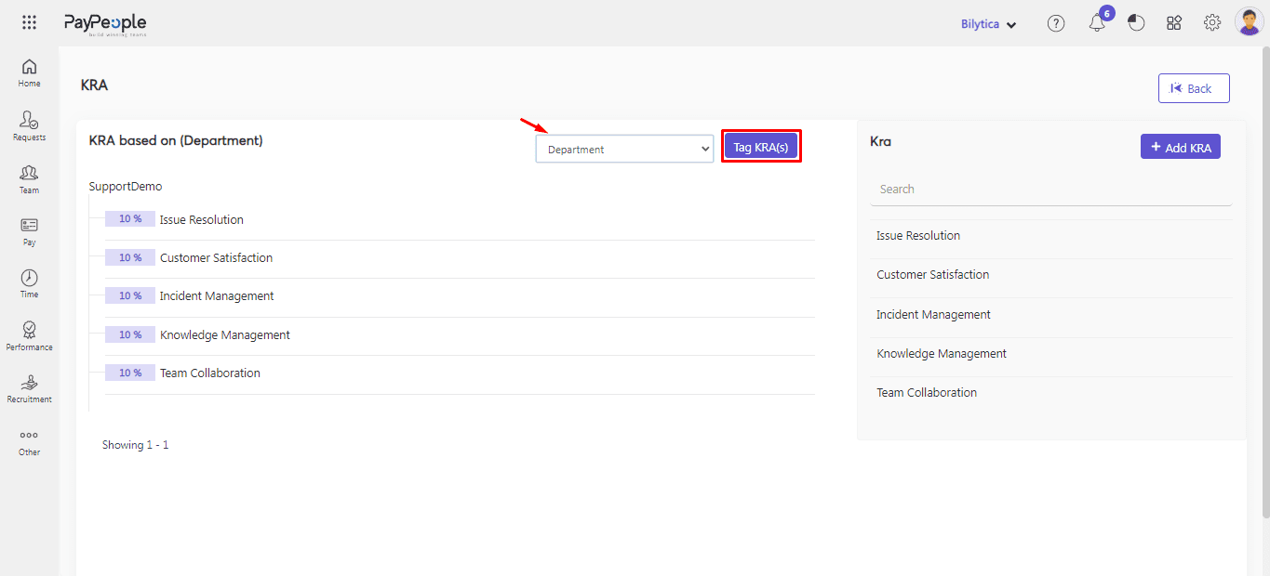Open the settings gear icon
This screenshot has width=1270, height=576.
[x=1211, y=23]
